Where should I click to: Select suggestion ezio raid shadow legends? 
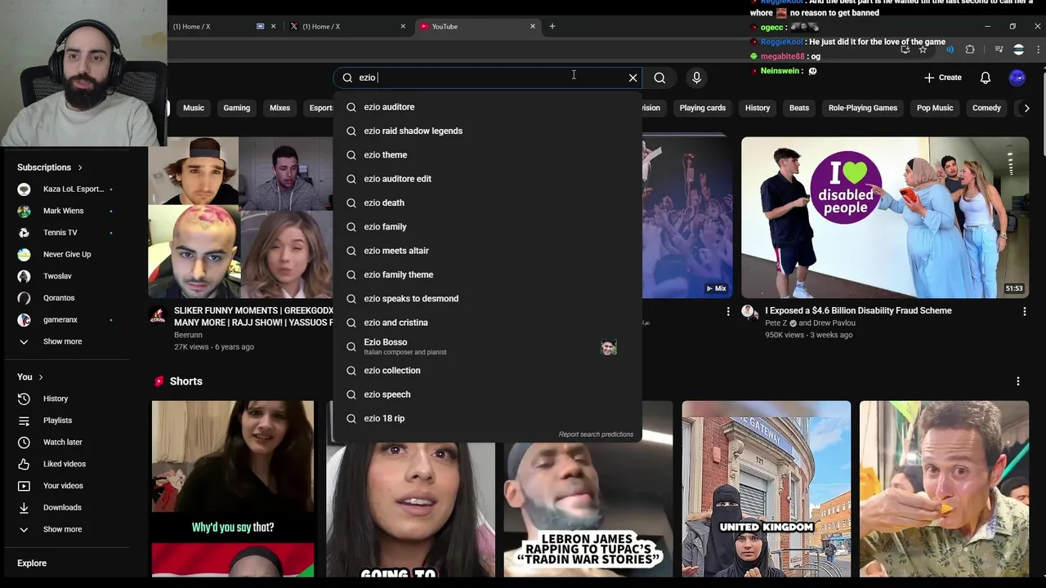point(487,131)
